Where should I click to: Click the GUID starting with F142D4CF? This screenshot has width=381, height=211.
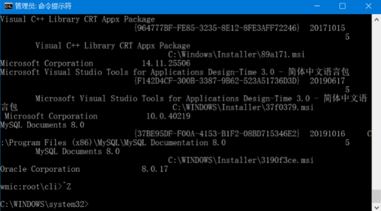pos(217,81)
